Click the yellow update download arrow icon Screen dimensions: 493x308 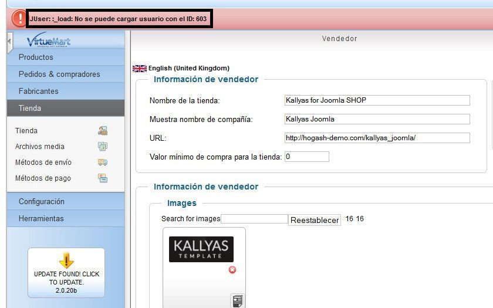(x=66, y=260)
